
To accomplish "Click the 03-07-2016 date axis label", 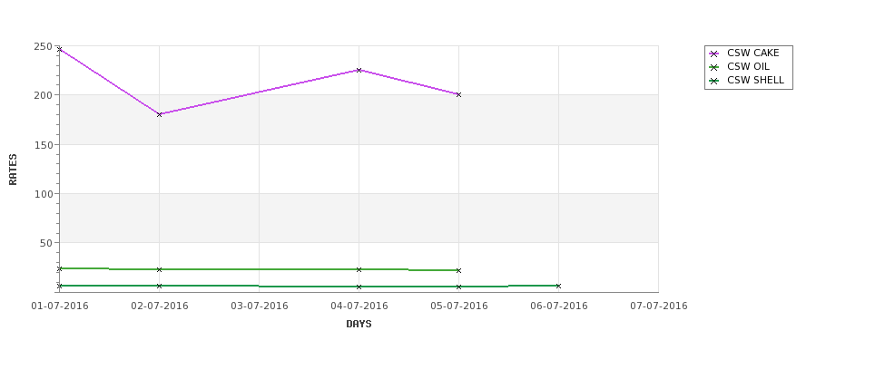I will (260, 306).
